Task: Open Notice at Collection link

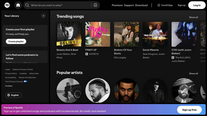Action: point(27,77)
